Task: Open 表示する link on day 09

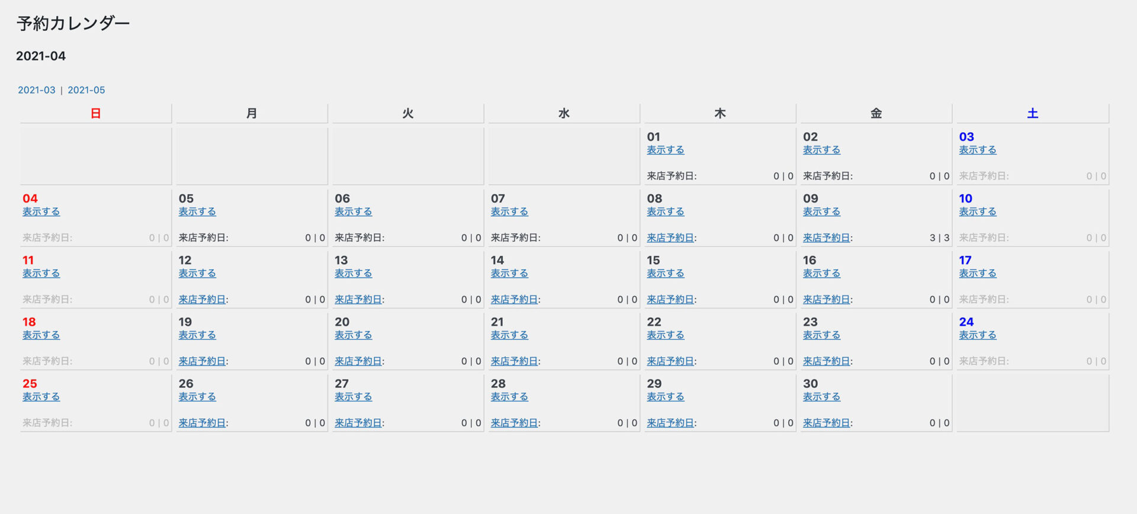Action: (821, 211)
